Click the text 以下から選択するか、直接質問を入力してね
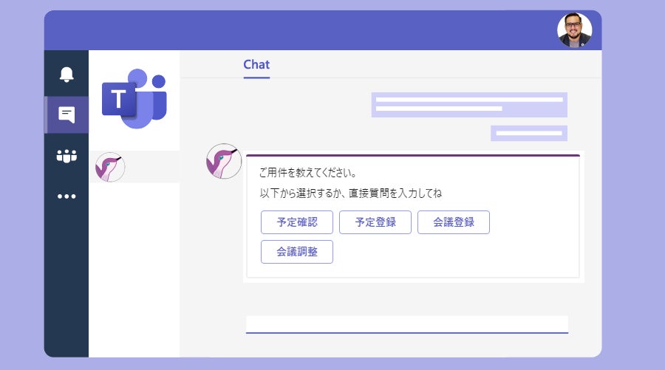 click(351, 193)
